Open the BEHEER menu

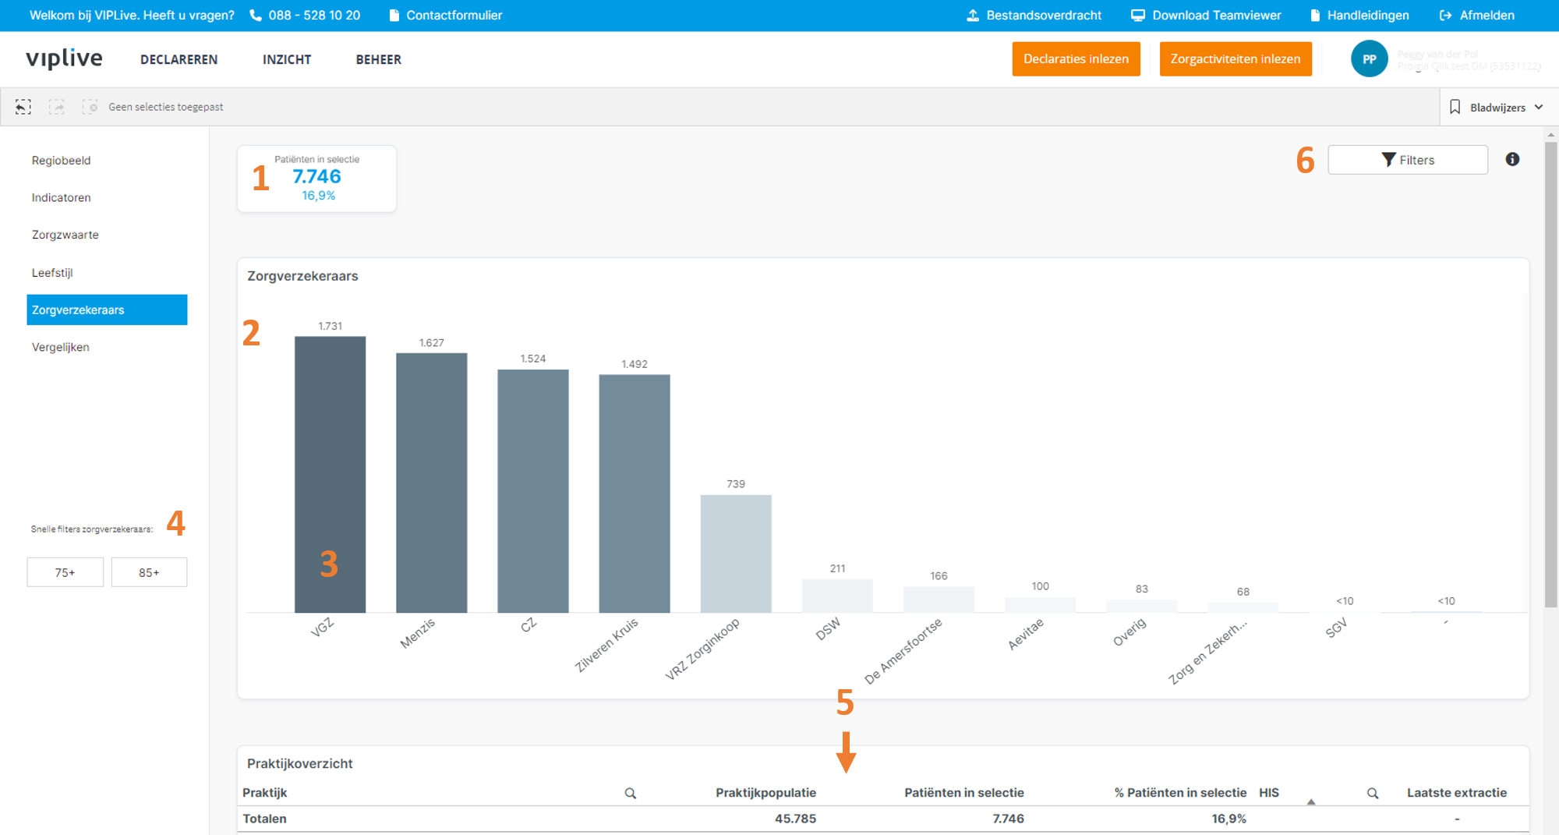point(379,59)
